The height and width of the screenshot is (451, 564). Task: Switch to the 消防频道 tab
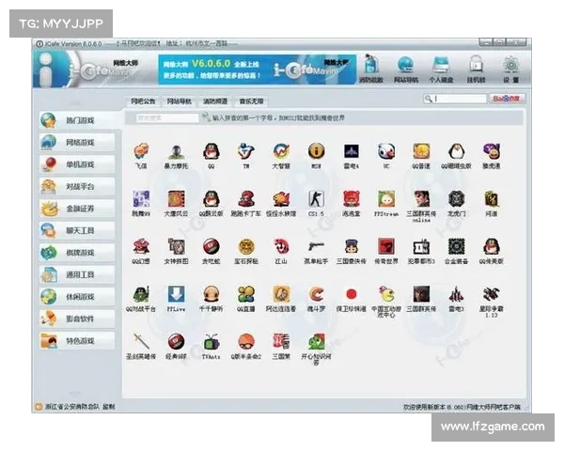click(214, 101)
